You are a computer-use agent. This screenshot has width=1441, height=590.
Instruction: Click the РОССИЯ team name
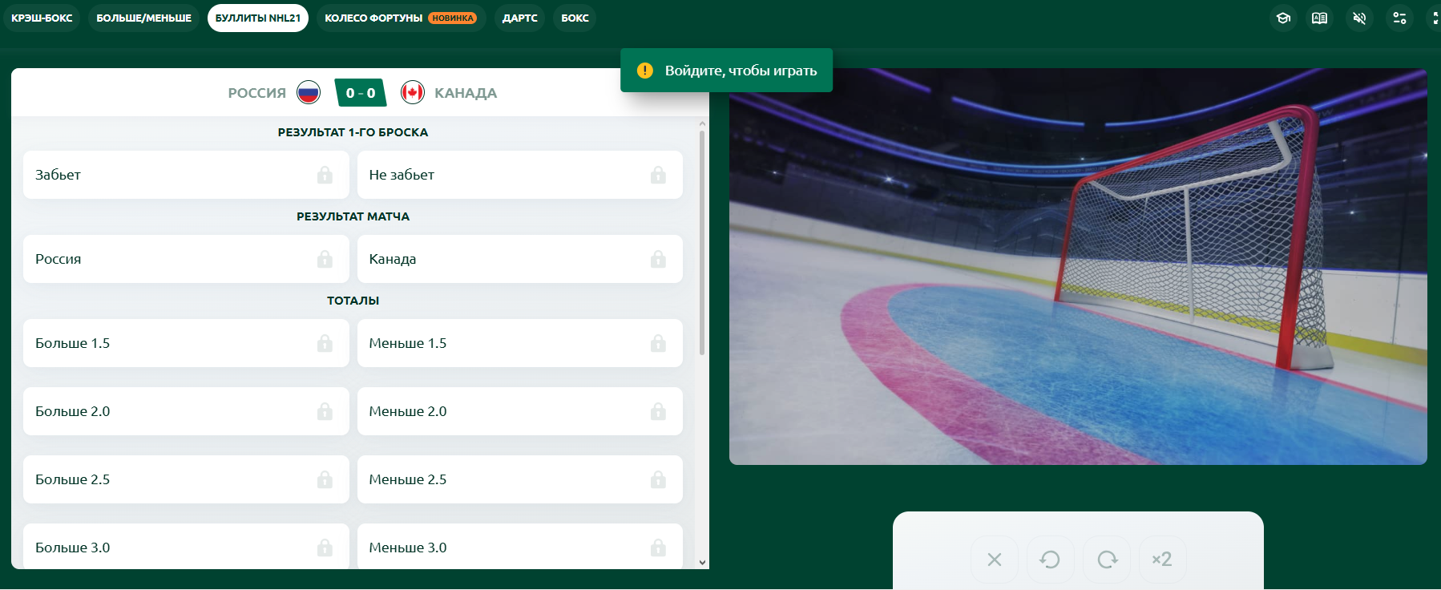pyautogui.click(x=256, y=93)
